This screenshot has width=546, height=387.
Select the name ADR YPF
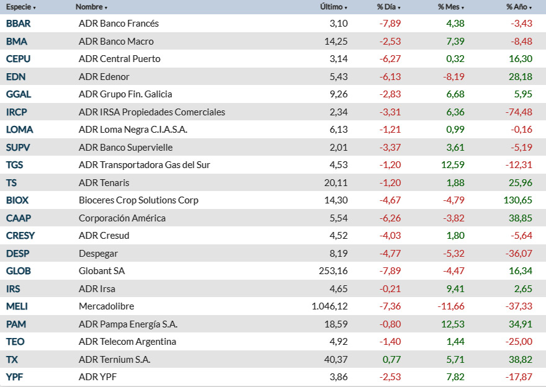98,377
